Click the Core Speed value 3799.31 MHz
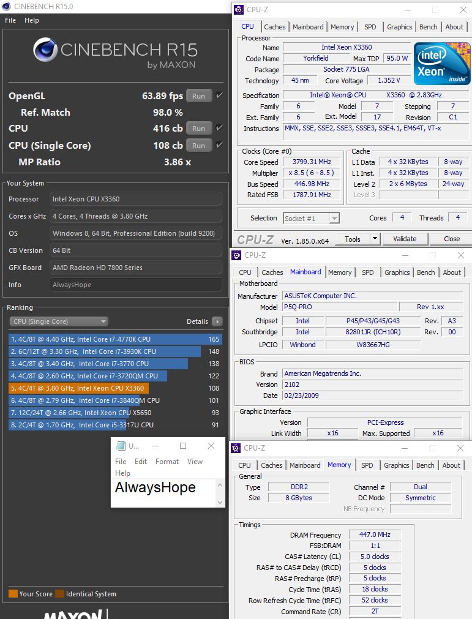The image size is (472, 619). click(x=312, y=162)
